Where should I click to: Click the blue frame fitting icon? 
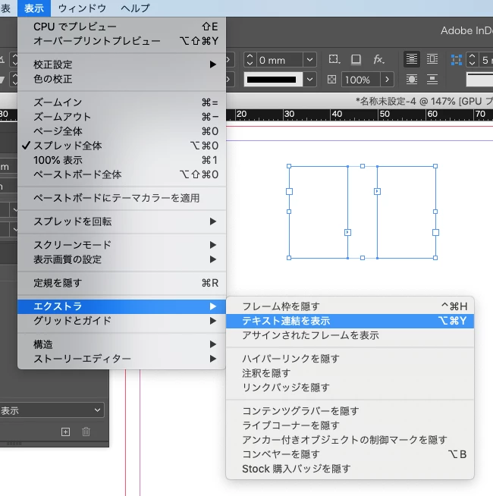click(457, 60)
